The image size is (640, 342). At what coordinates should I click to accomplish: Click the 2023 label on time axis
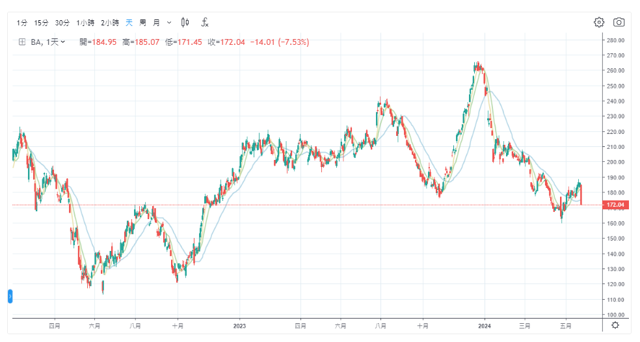tap(239, 324)
